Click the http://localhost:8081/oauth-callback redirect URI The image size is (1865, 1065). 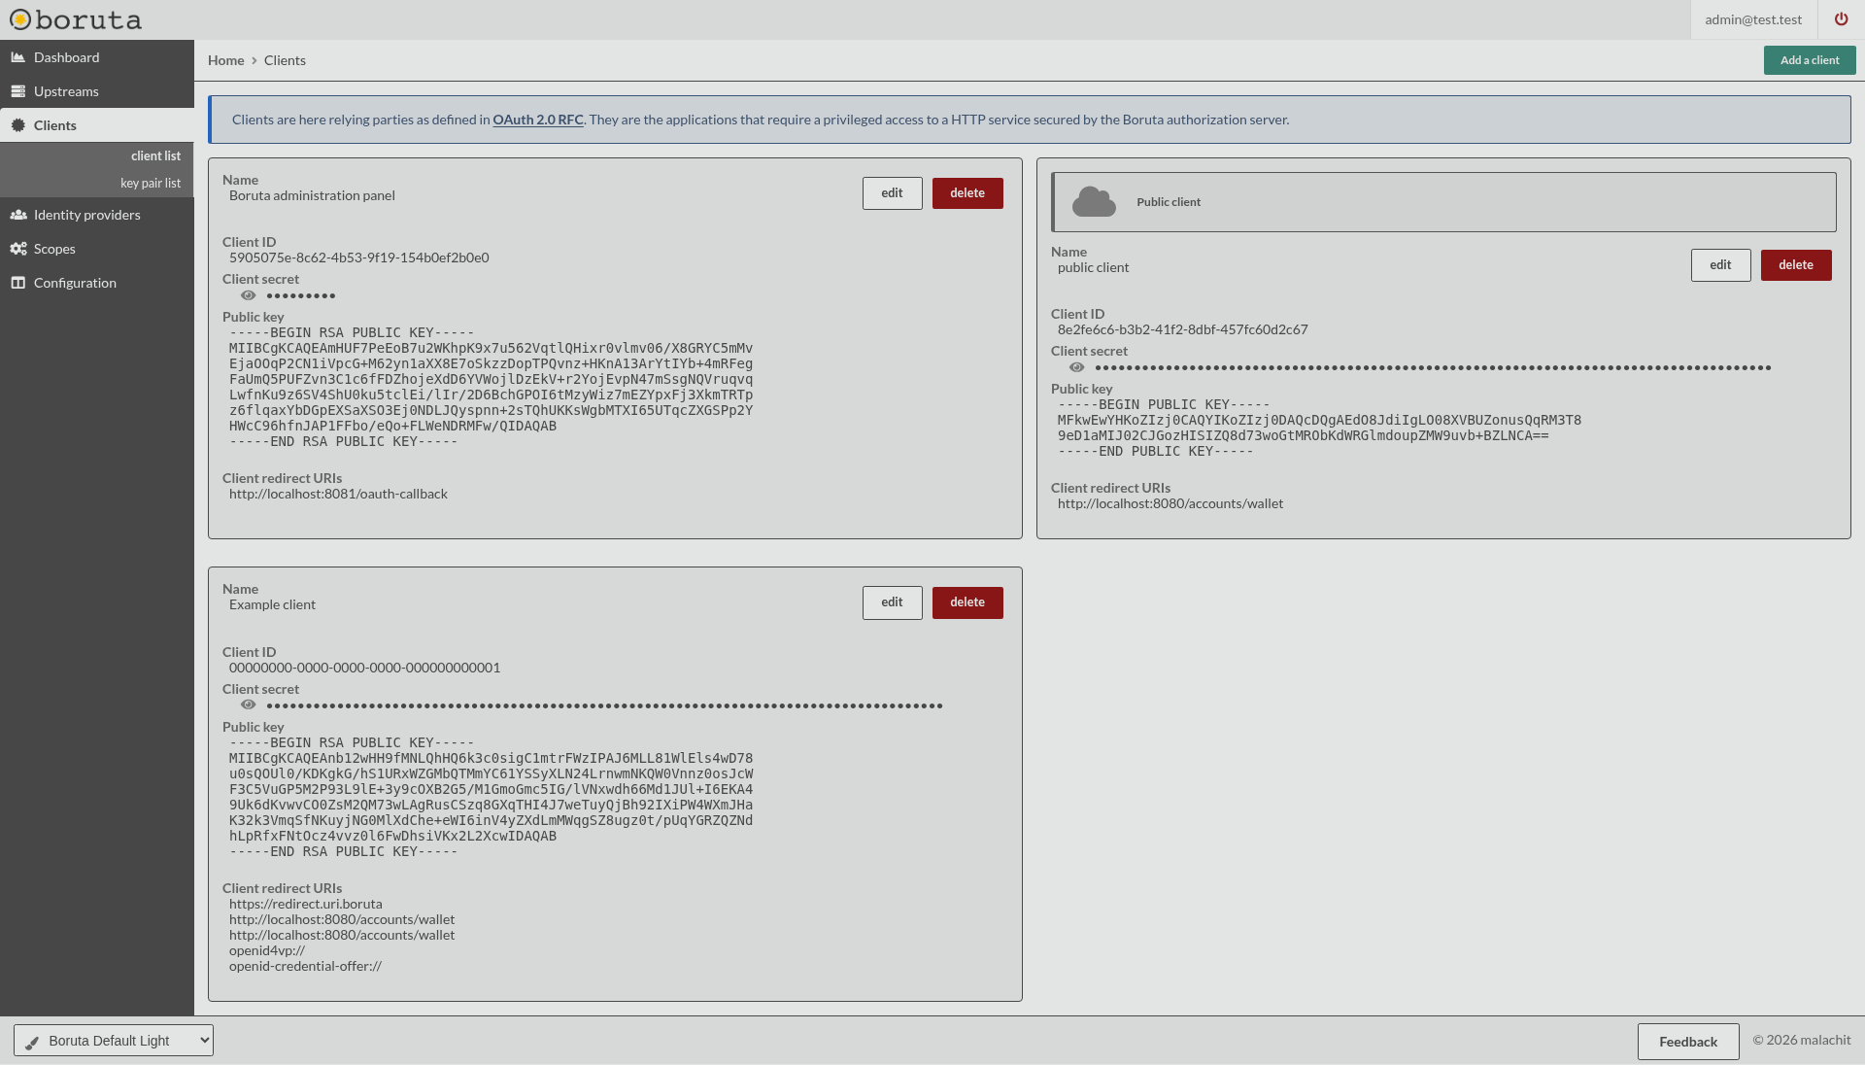338,494
